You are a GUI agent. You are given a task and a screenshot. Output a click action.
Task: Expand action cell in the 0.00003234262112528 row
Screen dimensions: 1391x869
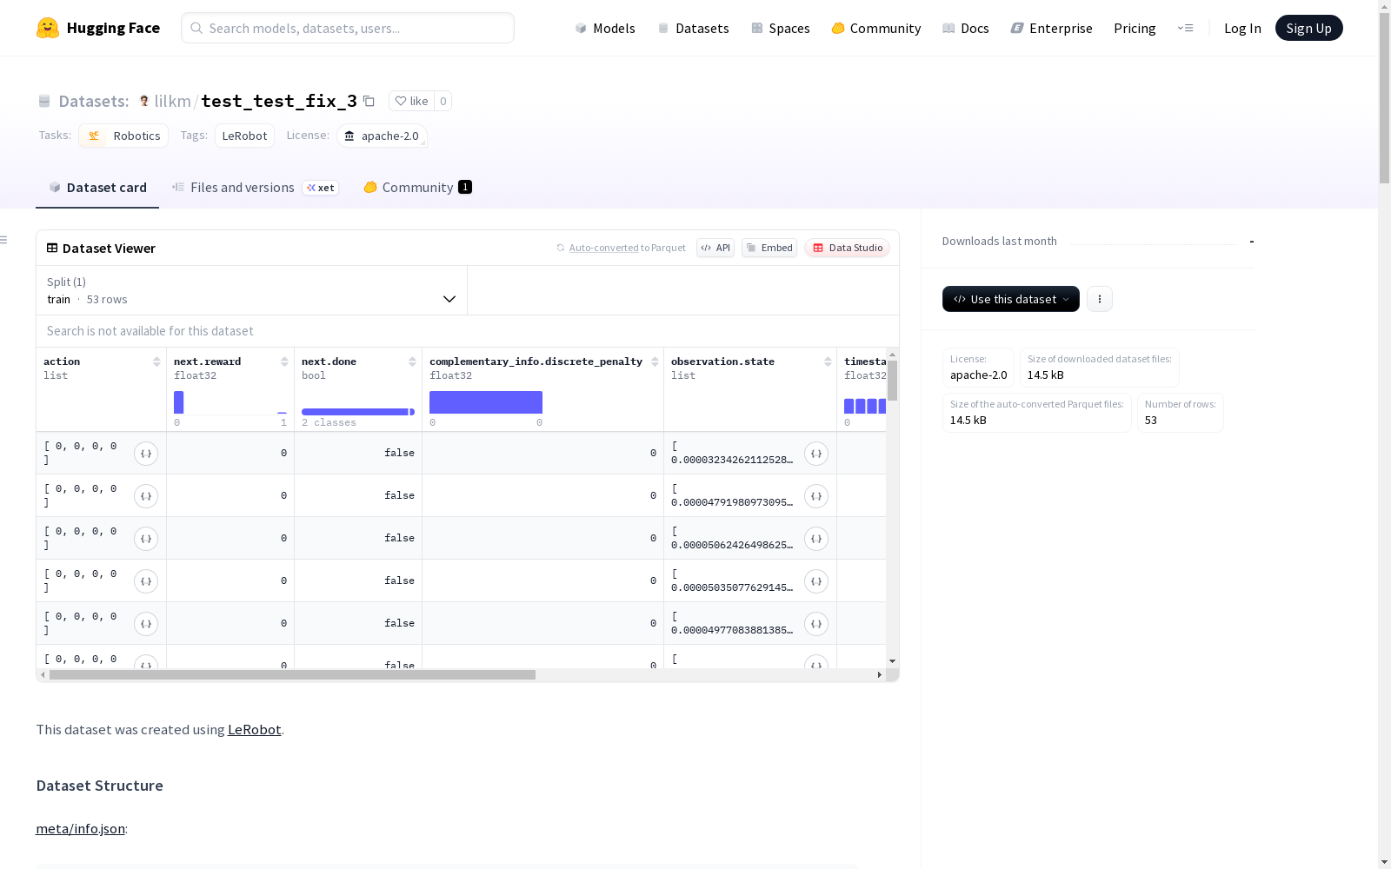(146, 454)
